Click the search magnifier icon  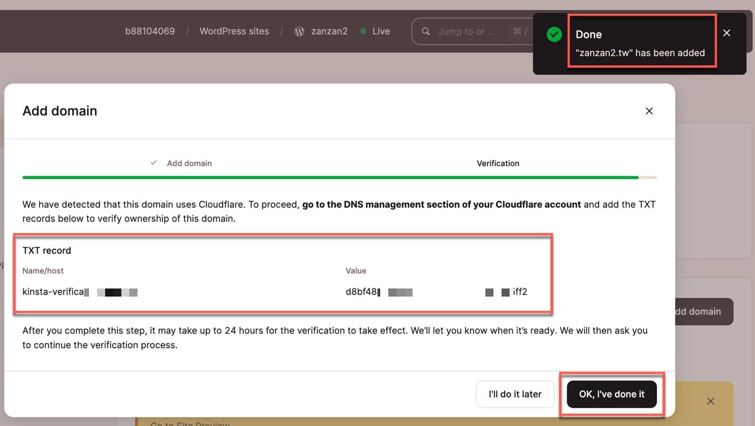tap(426, 31)
